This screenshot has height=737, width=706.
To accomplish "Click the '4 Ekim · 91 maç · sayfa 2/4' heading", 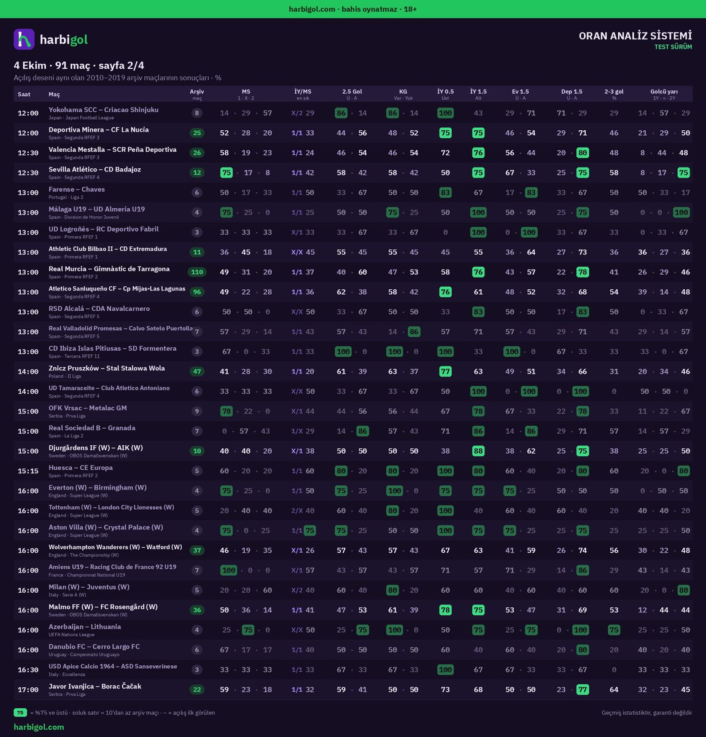I will point(79,65).
